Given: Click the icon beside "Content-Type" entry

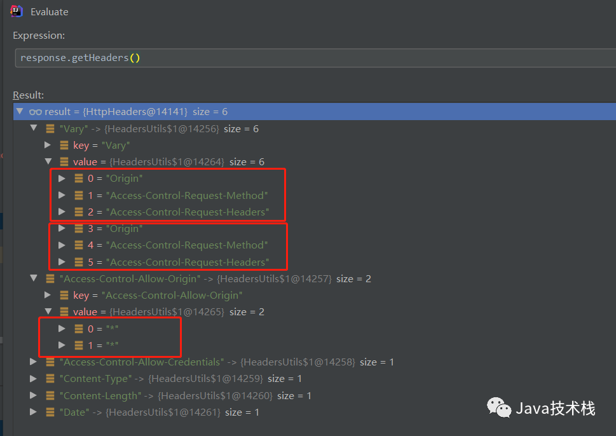Looking at the screenshot, I should pos(50,379).
